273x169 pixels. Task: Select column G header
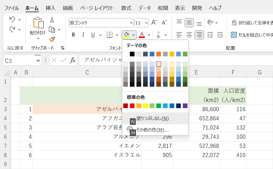(x=260, y=72)
